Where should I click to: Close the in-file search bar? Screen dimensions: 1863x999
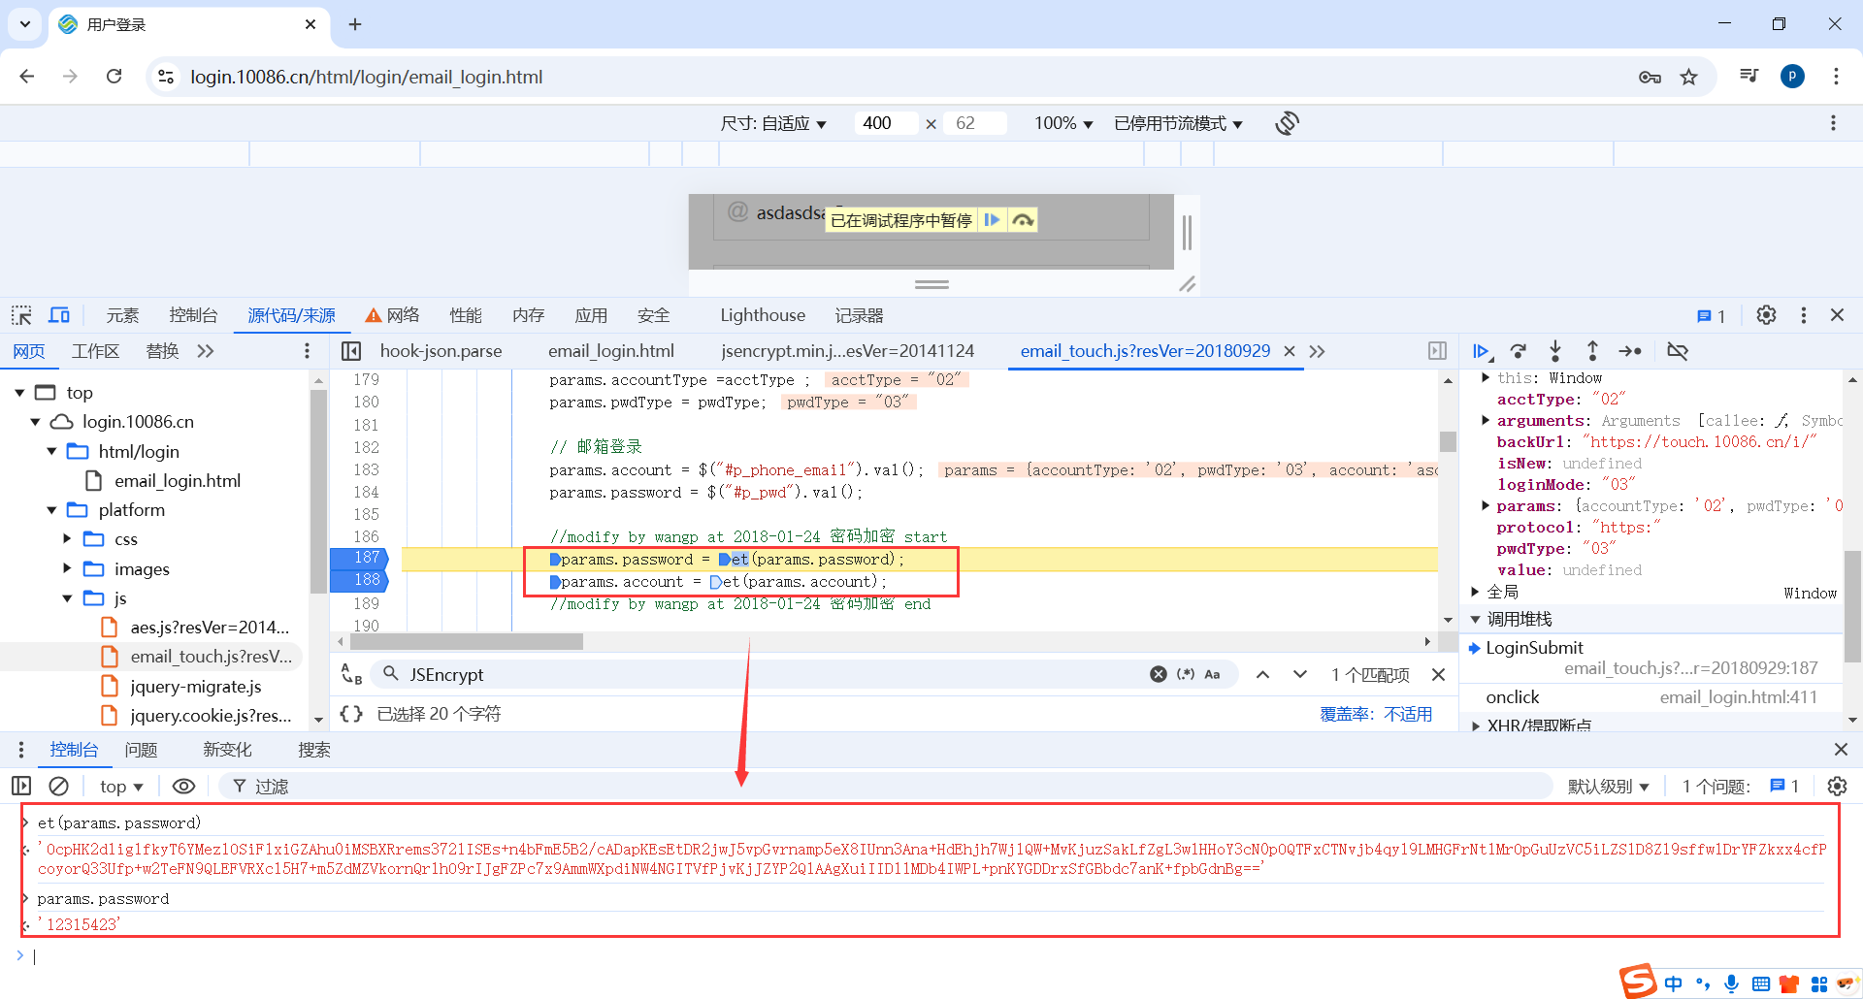coord(1438,674)
